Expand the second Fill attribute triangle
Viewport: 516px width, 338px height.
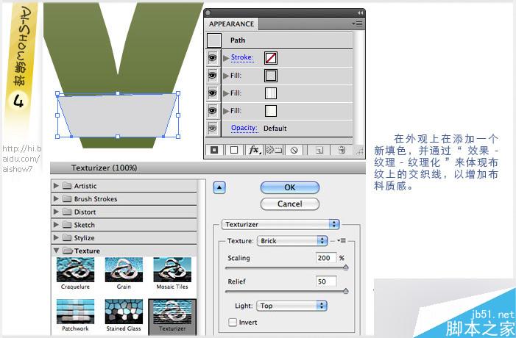click(226, 93)
